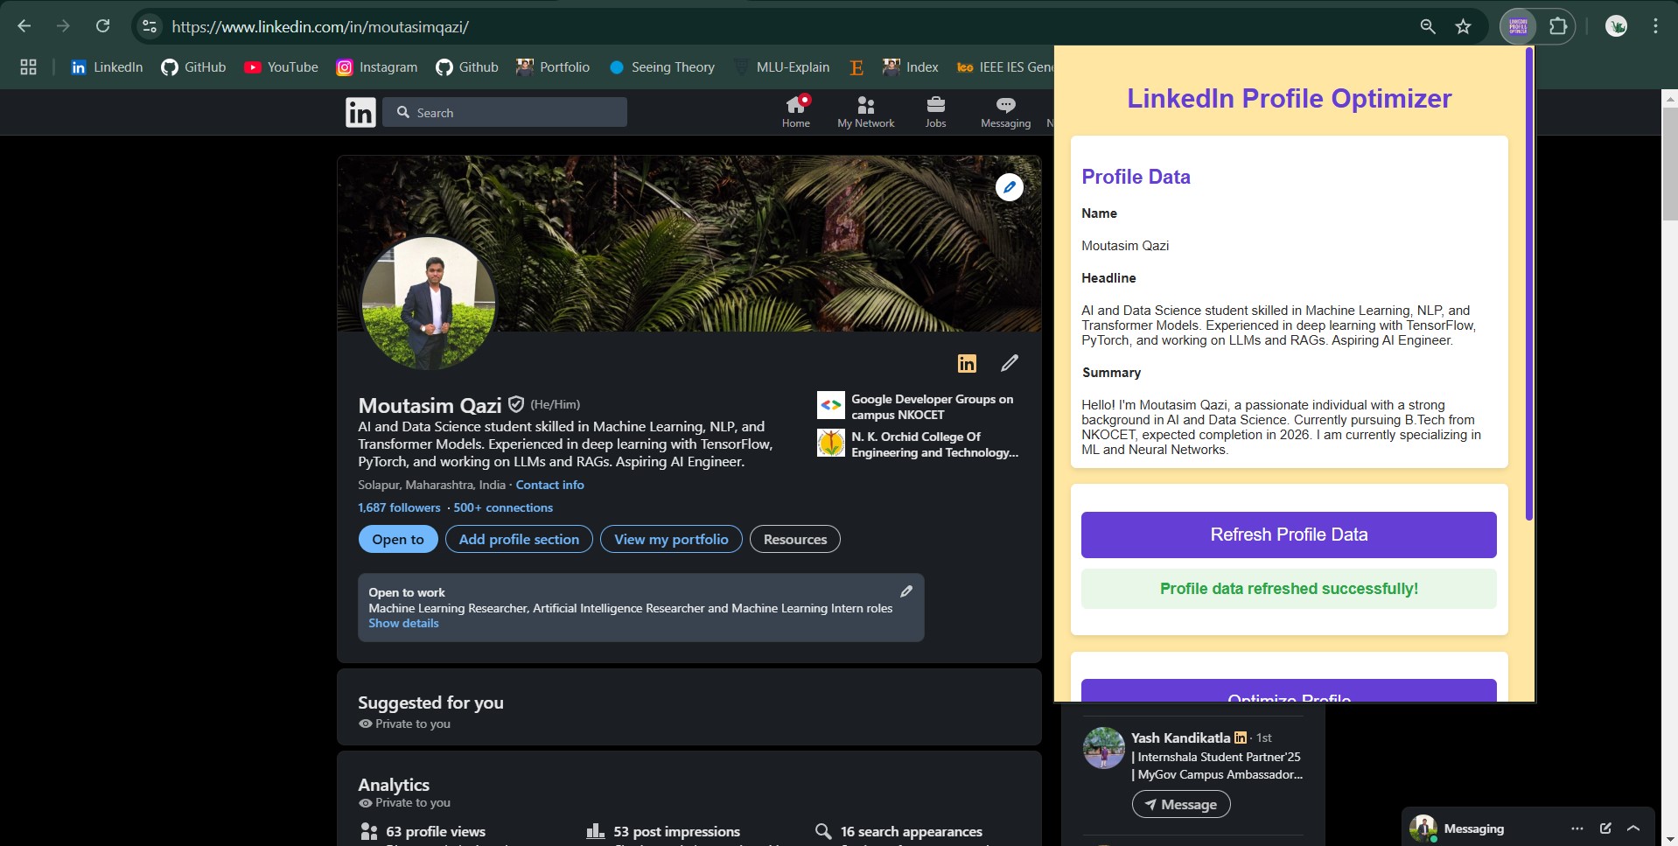Expand the Messaging panel with the chevron
Screen dimensions: 1678x846
coord(1633,828)
